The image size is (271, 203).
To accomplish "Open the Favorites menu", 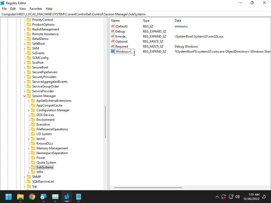I will (x=36, y=9).
